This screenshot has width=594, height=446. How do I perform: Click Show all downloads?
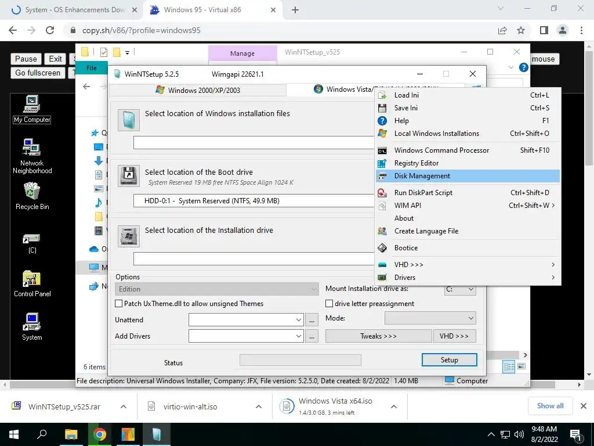[x=550, y=406]
